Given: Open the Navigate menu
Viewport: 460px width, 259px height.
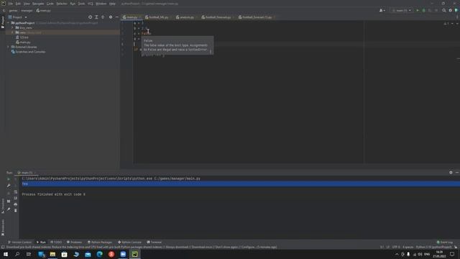Looking at the screenshot, I should coord(38,4).
